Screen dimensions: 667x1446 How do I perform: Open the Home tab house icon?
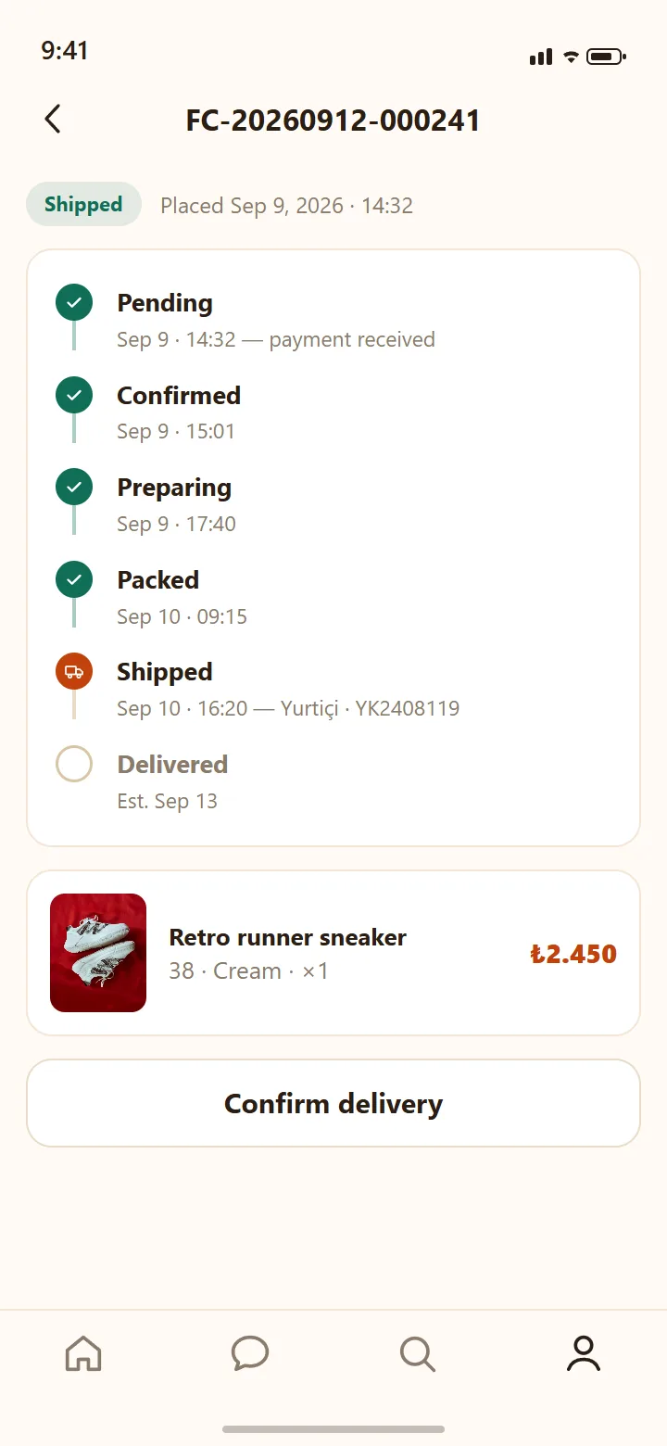83,1353
